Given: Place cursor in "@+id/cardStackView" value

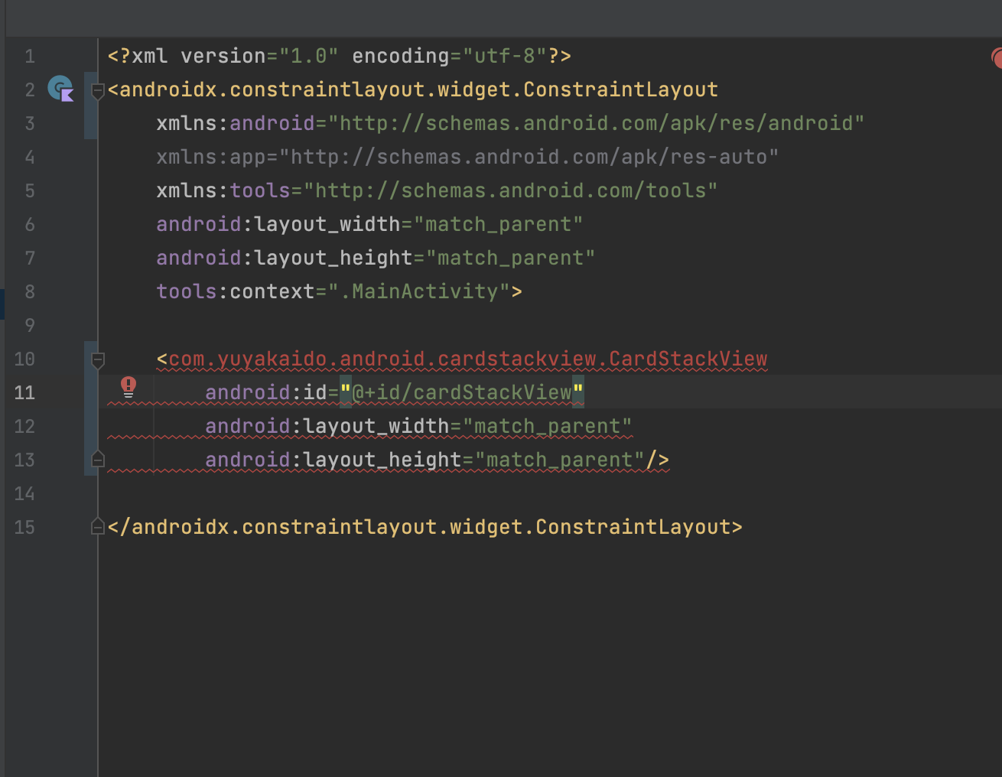Looking at the screenshot, I should pos(462,392).
